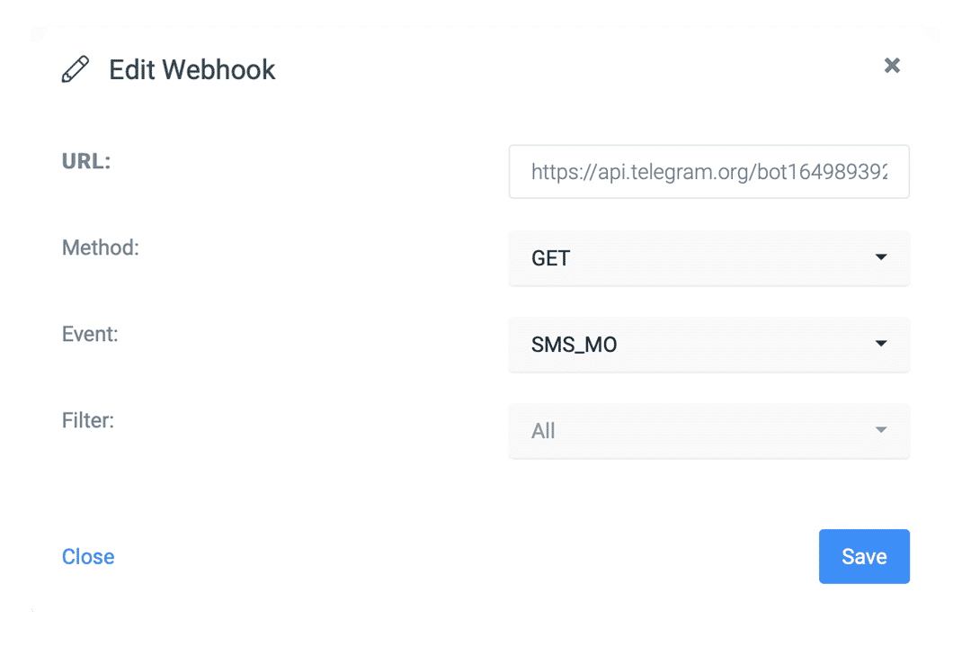Screen dimensions: 971x647
Task: Click the grey caret in Filter field
Action: coord(881,430)
